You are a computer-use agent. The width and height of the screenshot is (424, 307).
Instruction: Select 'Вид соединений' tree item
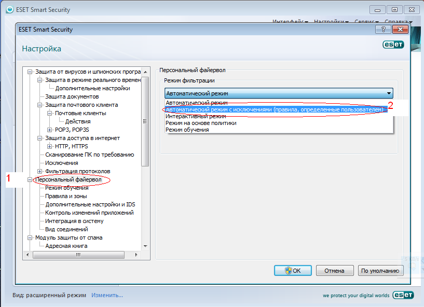66,229
